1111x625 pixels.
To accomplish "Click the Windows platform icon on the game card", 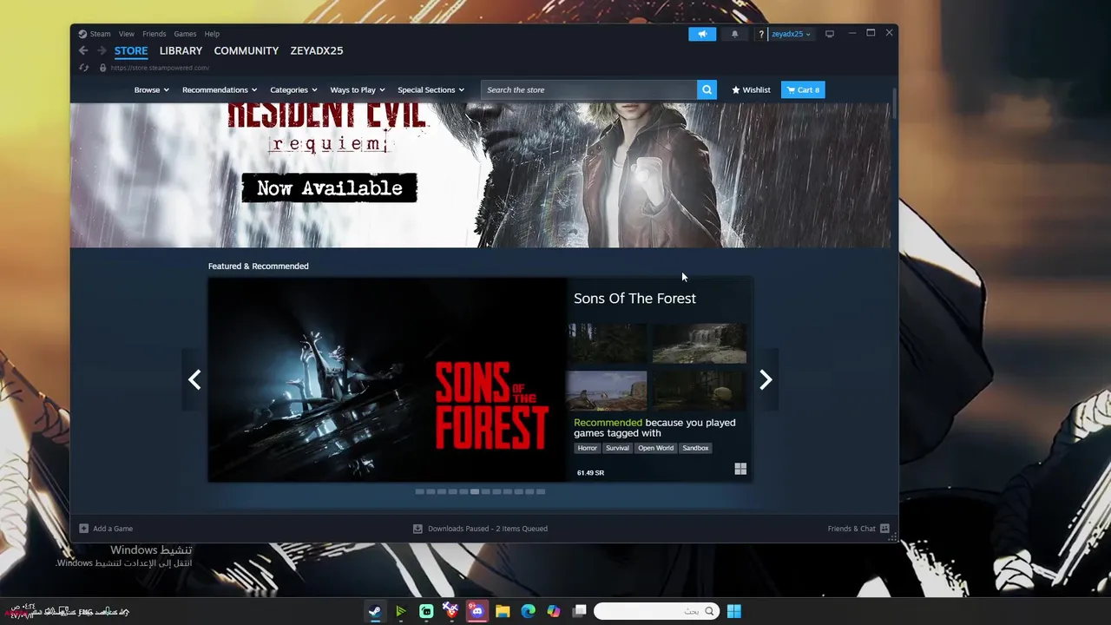I will (x=740, y=469).
